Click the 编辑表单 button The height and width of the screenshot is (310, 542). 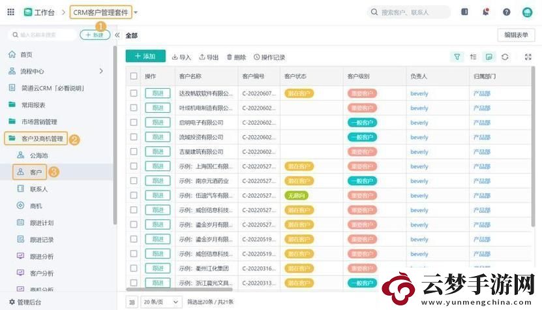point(516,35)
